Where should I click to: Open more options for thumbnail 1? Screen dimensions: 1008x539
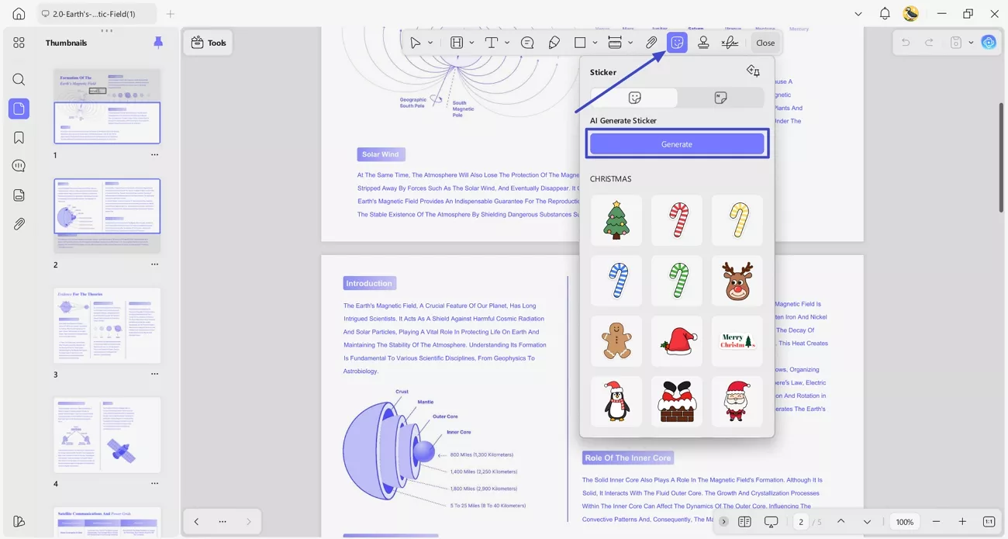pos(154,155)
